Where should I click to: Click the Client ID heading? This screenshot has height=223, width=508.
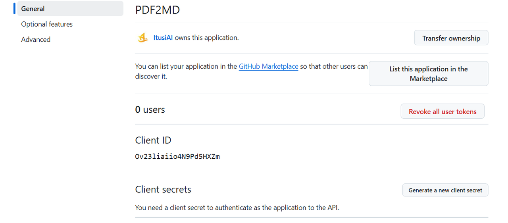pyautogui.click(x=153, y=140)
